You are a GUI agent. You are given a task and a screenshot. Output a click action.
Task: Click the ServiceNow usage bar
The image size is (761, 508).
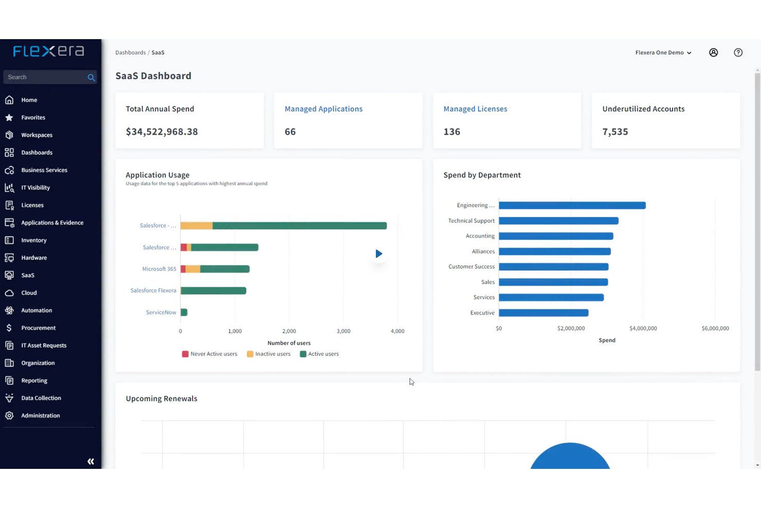(x=184, y=312)
